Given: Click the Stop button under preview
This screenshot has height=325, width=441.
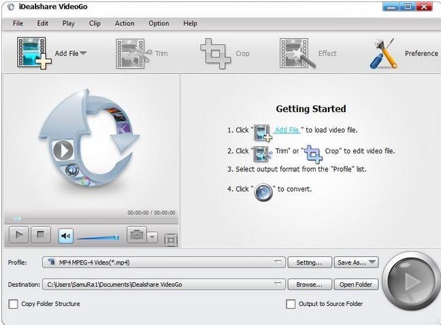Looking at the screenshot, I should coord(41,235).
